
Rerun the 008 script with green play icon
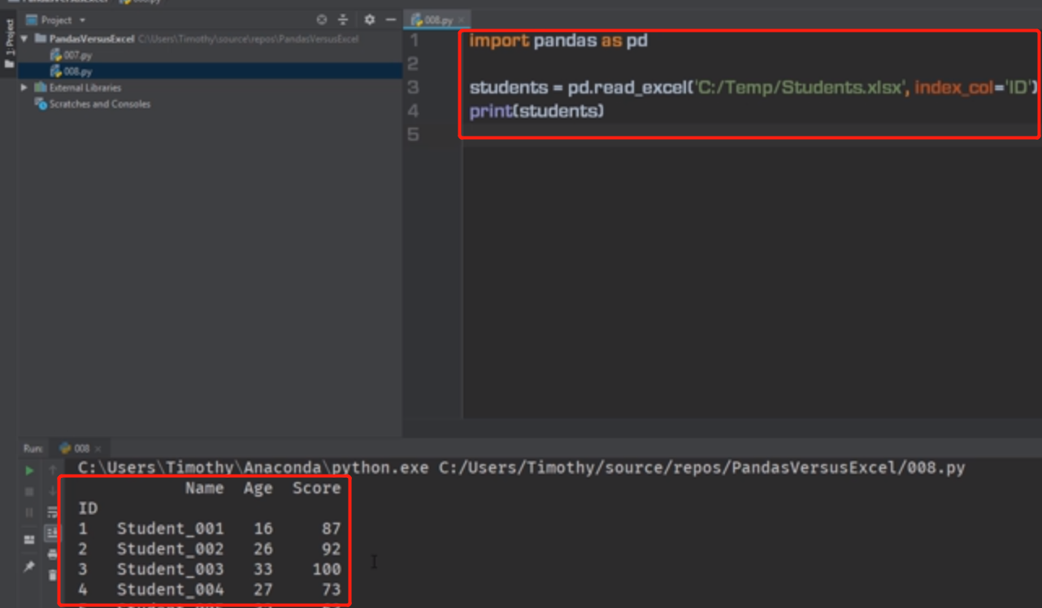29,470
